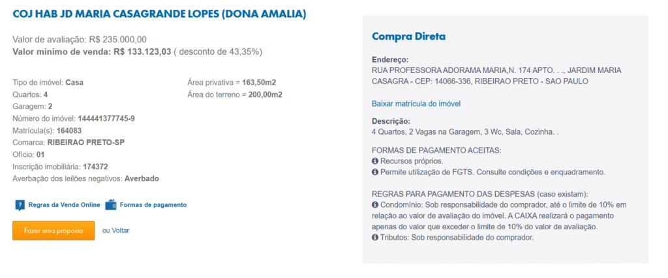This screenshot has width=668, height=278.
Task: Click the Fazer uma proposta button
Action: (53, 230)
